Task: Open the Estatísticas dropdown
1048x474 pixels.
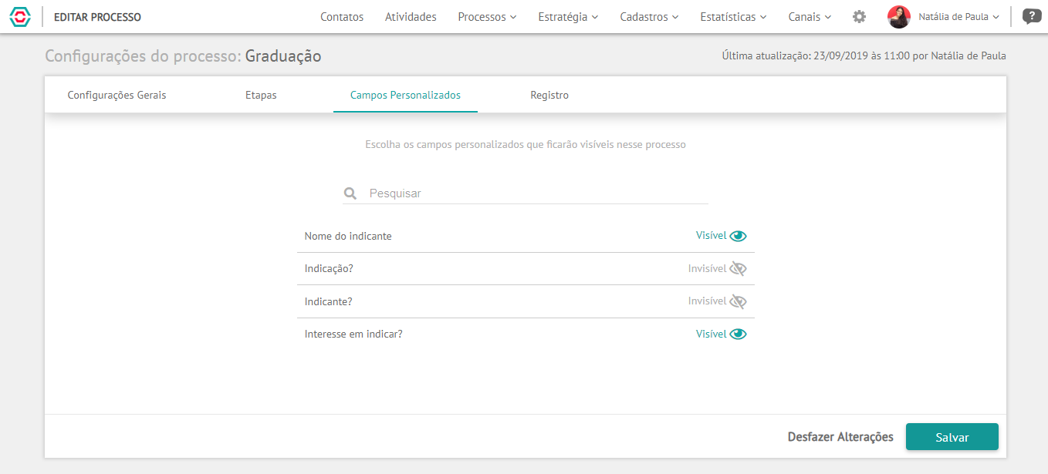Action: tap(733, 16)
